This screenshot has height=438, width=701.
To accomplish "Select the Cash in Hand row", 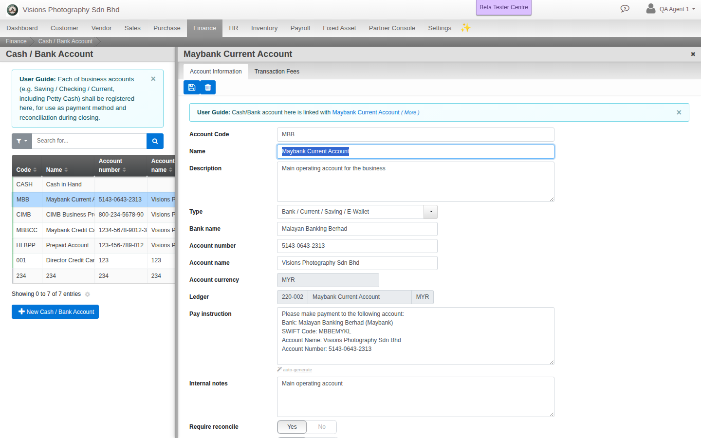I will click(x=93, y=184).
